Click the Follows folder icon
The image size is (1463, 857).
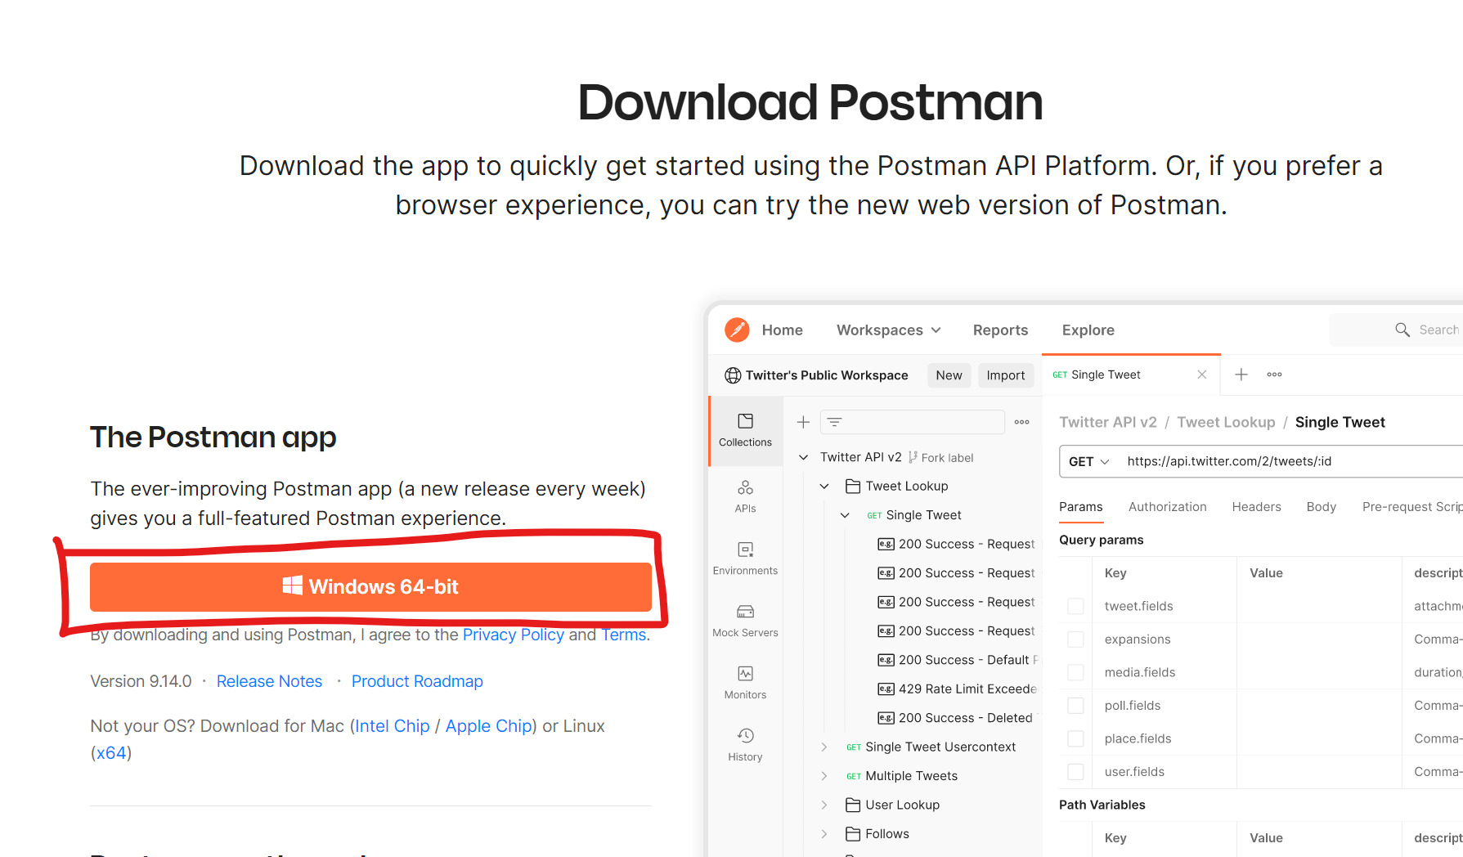[x=852, y=833]
